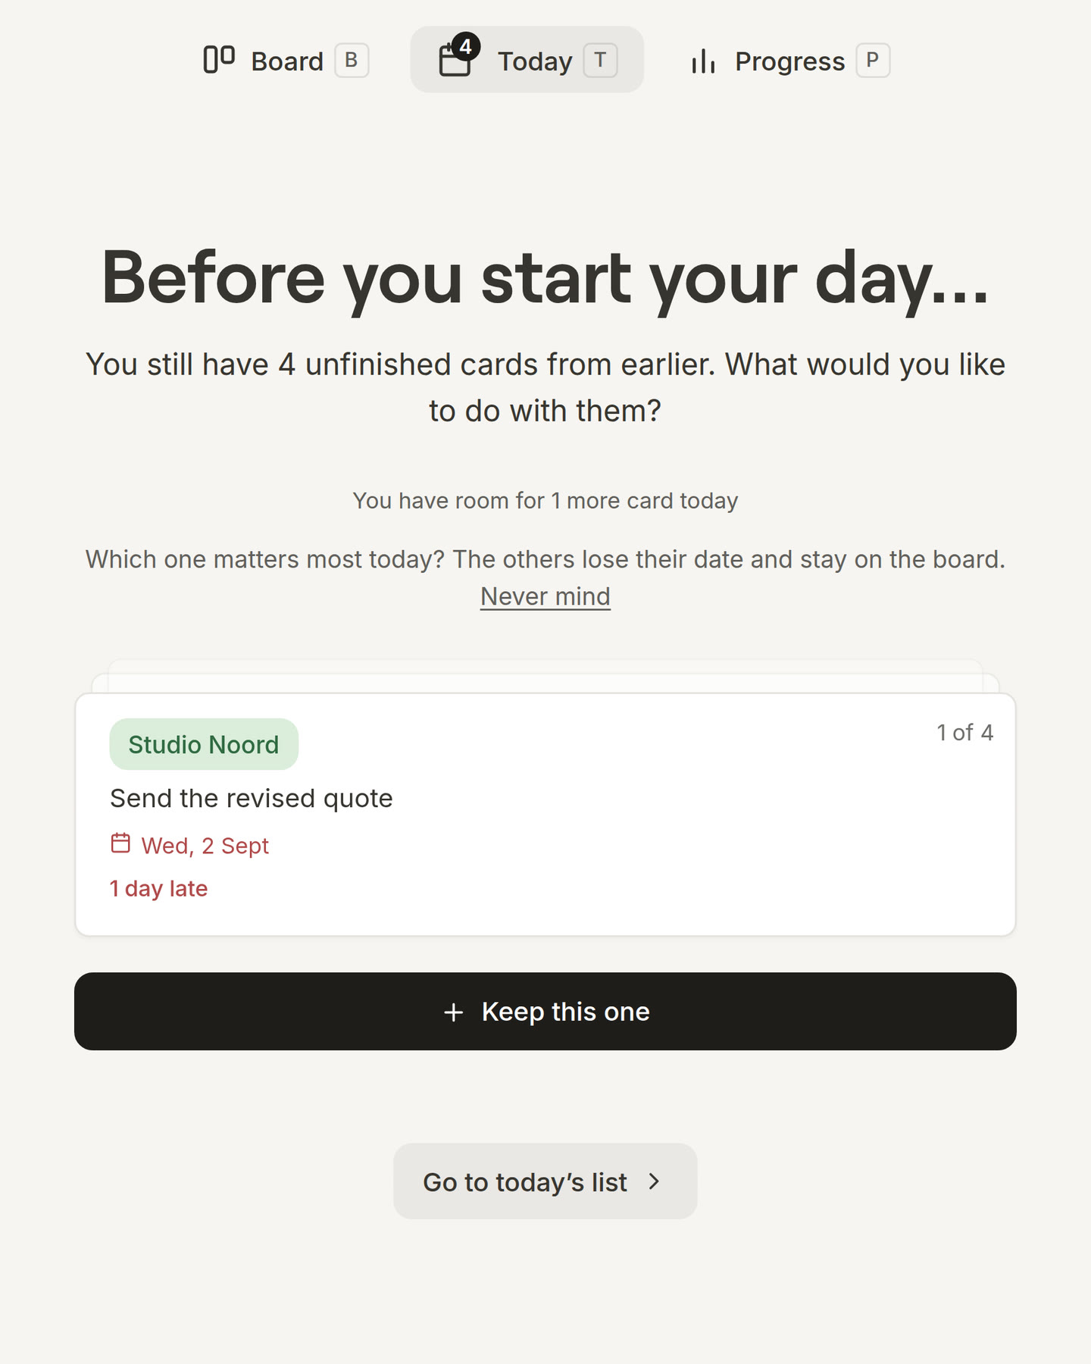The image size is (1091, 1364).
Task: Click the Never mind link
Action: click(x=545, y=596)
